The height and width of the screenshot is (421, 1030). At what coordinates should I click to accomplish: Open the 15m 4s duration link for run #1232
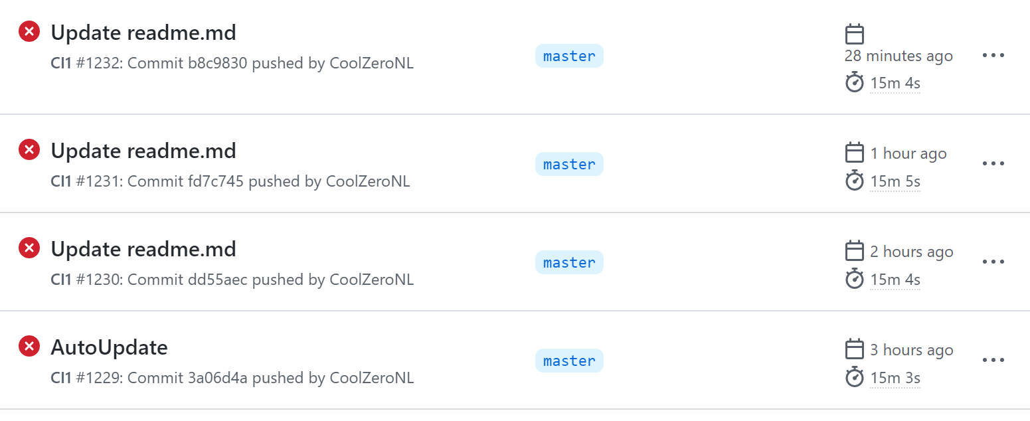point(895,82)
